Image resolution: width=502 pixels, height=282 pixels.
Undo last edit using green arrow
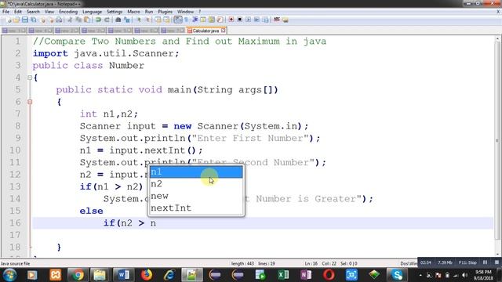98,20
